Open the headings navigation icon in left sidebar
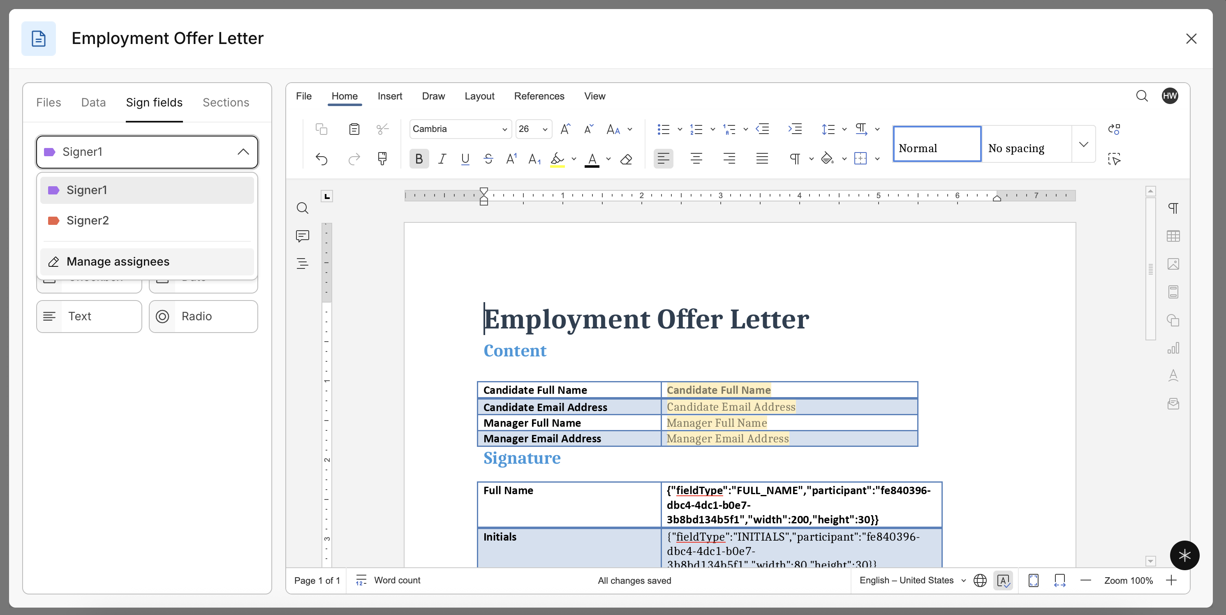The width and height of the screenshot is (1226, 615). pos(302,263)
